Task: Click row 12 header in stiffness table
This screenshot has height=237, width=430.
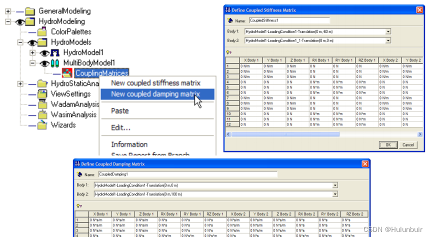Action: coord(232,124)
